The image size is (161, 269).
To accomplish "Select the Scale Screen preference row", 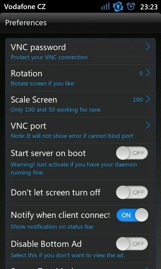I will click(x=80, y=104).
